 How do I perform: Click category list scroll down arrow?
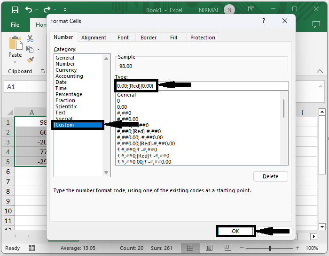click(x=106, y=173)
